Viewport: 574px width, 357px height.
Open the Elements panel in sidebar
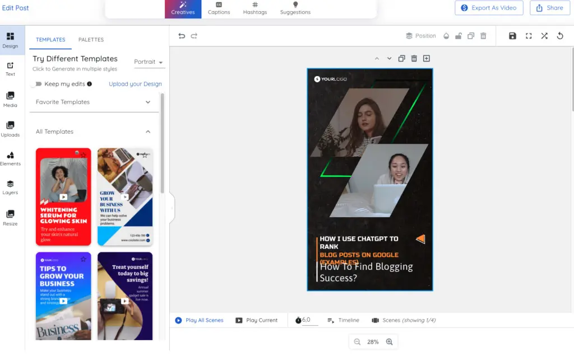point(10,159)
